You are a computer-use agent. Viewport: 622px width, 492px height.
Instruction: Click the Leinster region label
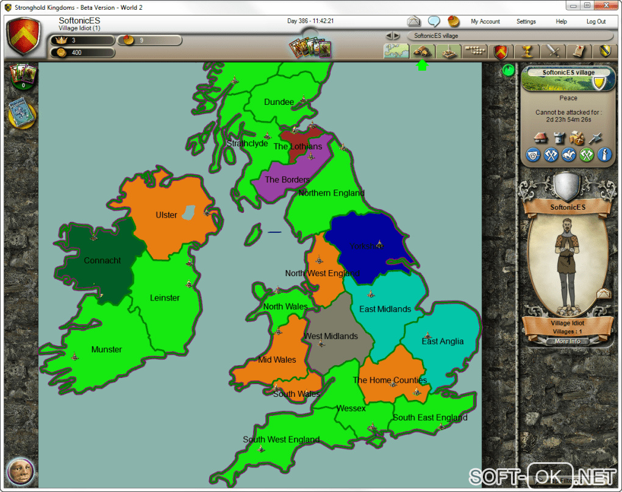point(165,298)
